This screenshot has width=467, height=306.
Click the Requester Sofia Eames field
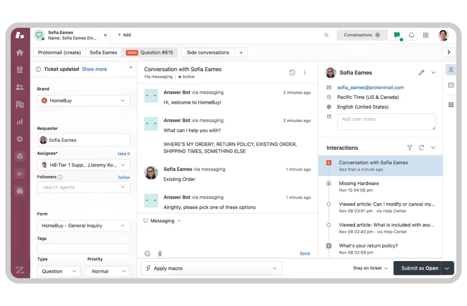tap(84, 140)
